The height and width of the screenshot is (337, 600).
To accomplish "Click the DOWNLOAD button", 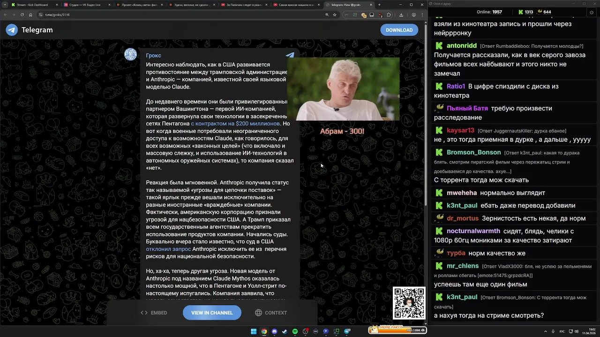I will click(399, 30).
